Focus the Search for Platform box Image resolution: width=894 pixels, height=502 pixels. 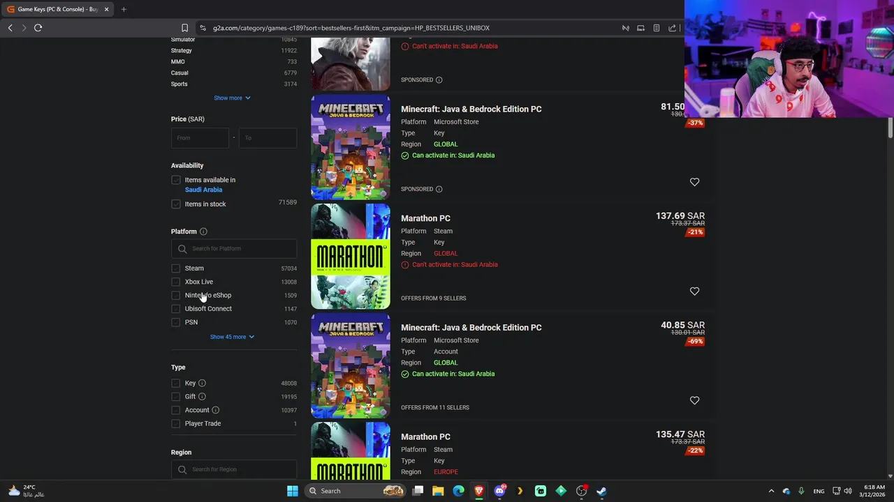coord(234,249)
